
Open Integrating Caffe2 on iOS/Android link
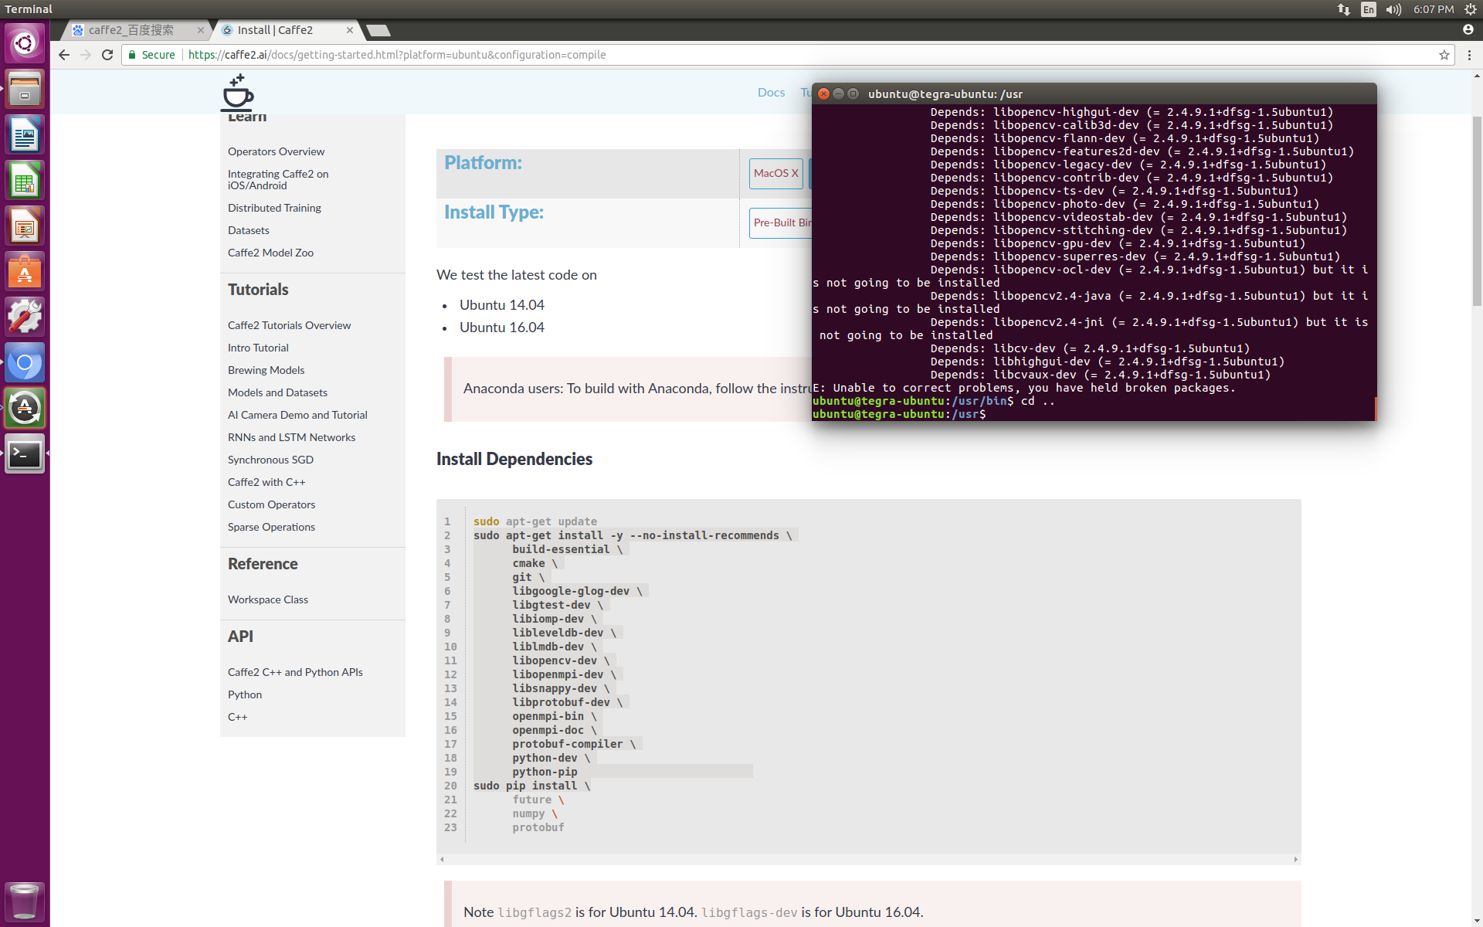[278, 179]
